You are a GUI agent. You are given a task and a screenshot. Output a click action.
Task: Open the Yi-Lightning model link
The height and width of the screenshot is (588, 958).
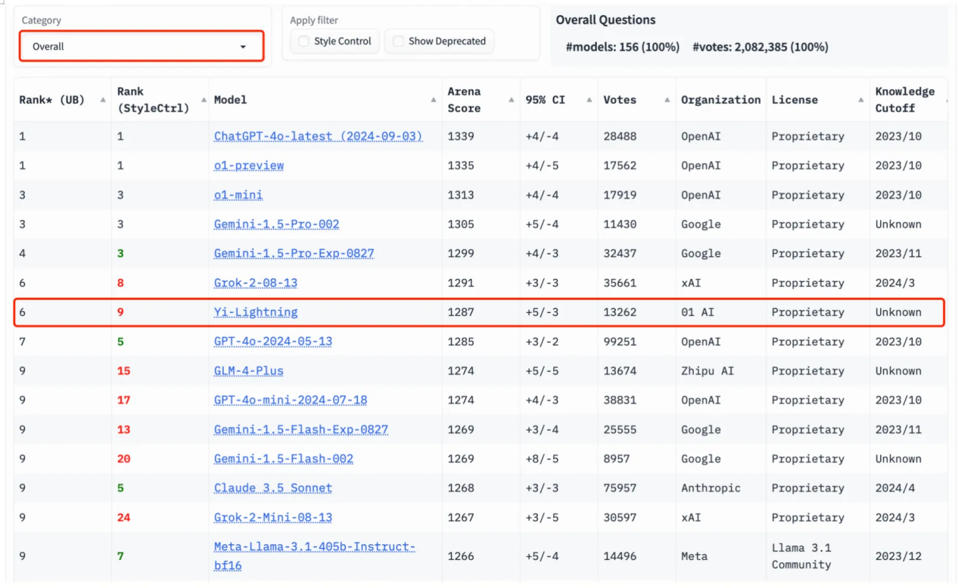click(256, 311)
